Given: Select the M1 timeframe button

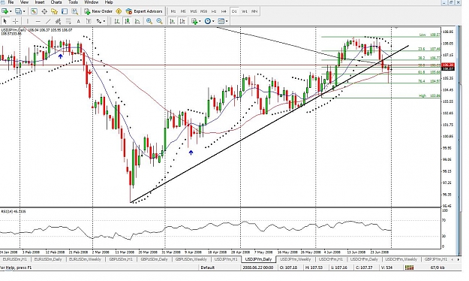Looking at the screenshot, I should 173,11.
